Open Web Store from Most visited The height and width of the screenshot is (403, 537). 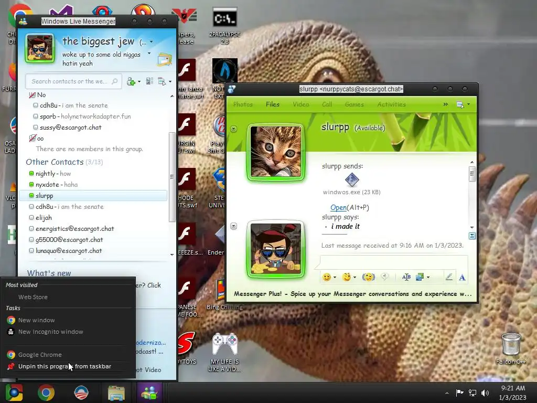tap(69, 297)
